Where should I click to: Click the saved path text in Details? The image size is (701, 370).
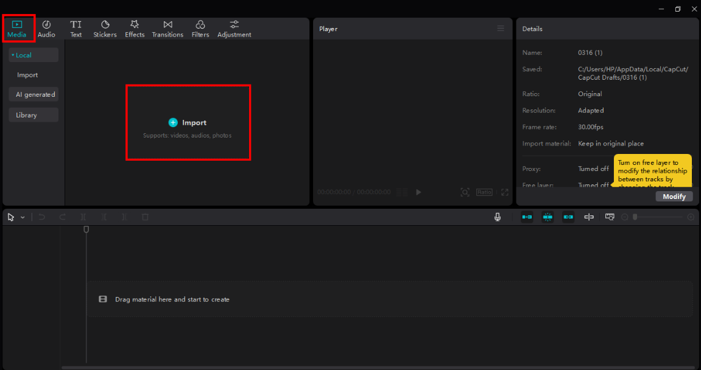633,73
